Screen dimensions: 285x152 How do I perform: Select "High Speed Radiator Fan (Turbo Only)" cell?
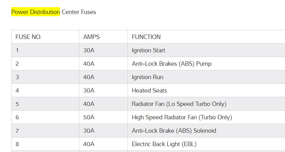point(182,117)
